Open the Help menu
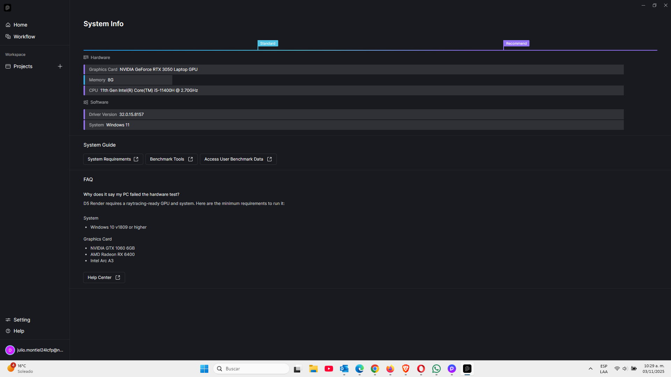Image resolution: width=671 pixels, height=377 pixels. (19, 331)
